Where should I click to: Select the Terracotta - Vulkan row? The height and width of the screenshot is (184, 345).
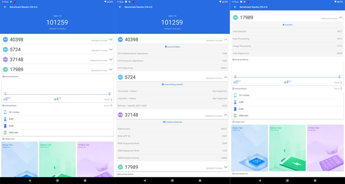[x=172, y=91]
